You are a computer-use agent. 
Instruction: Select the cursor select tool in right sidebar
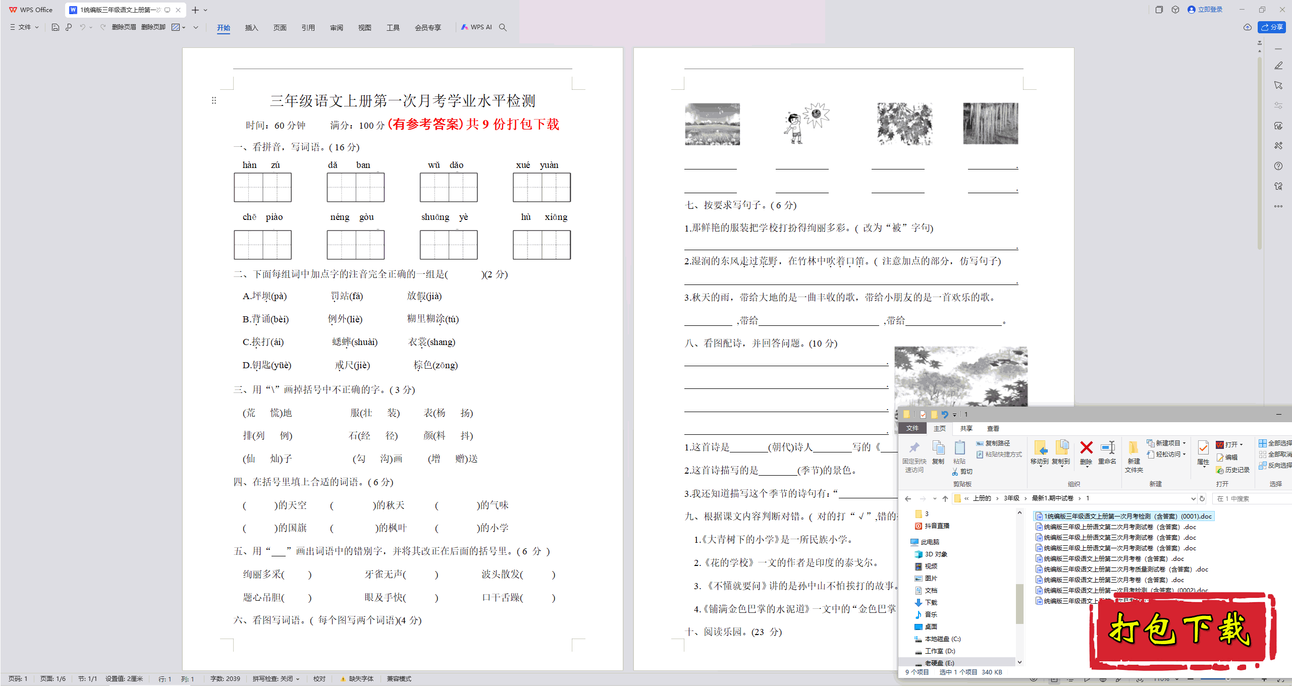click(1278, 86)
